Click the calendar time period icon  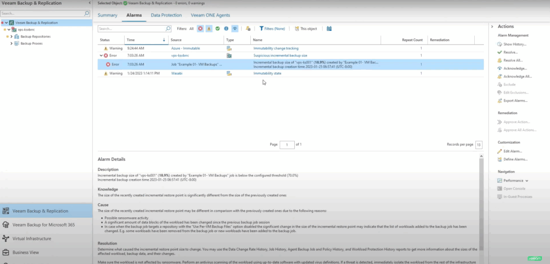tap(329, 28)
